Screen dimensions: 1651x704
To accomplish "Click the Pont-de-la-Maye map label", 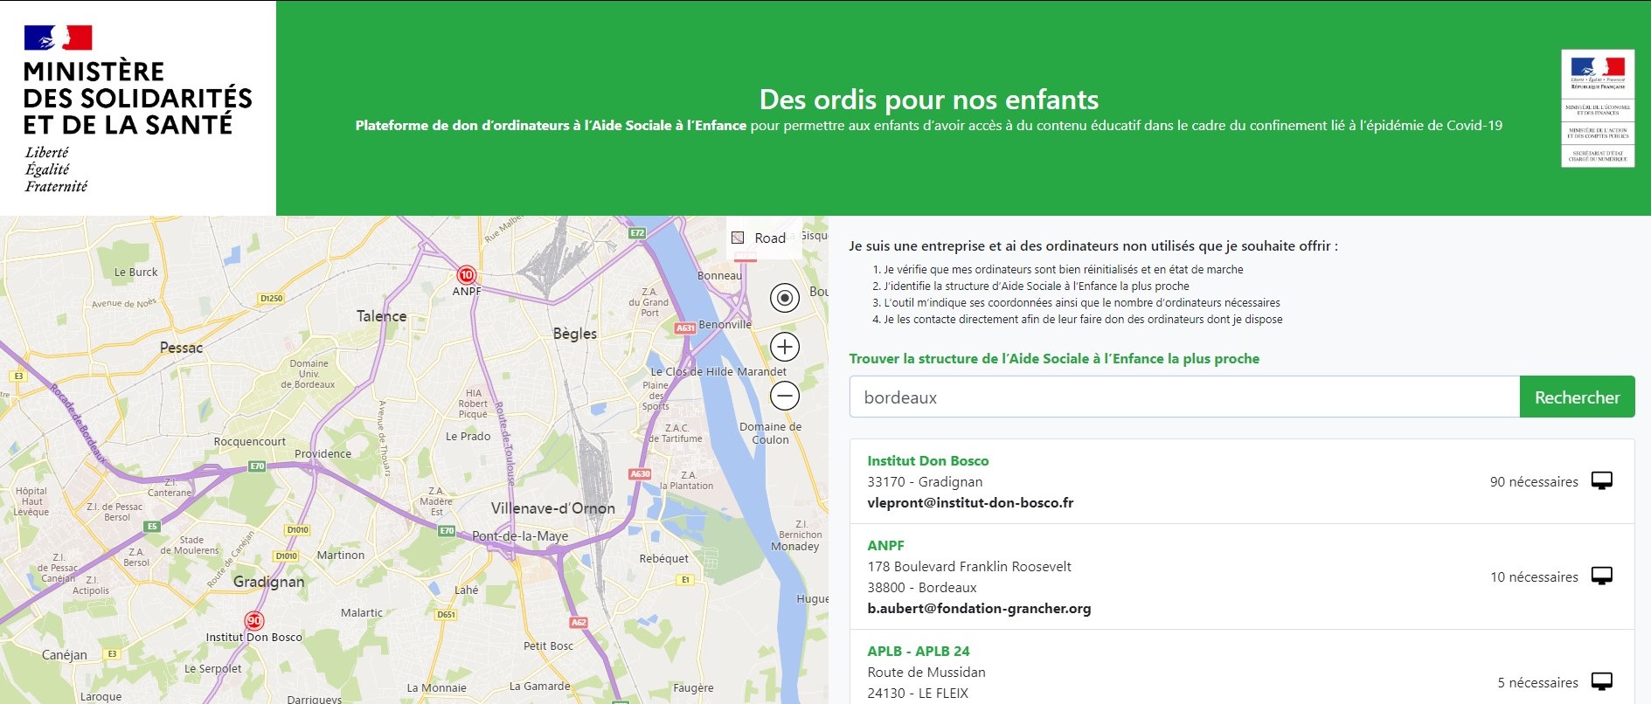I will pyautogui.click(x=520, y=535).
